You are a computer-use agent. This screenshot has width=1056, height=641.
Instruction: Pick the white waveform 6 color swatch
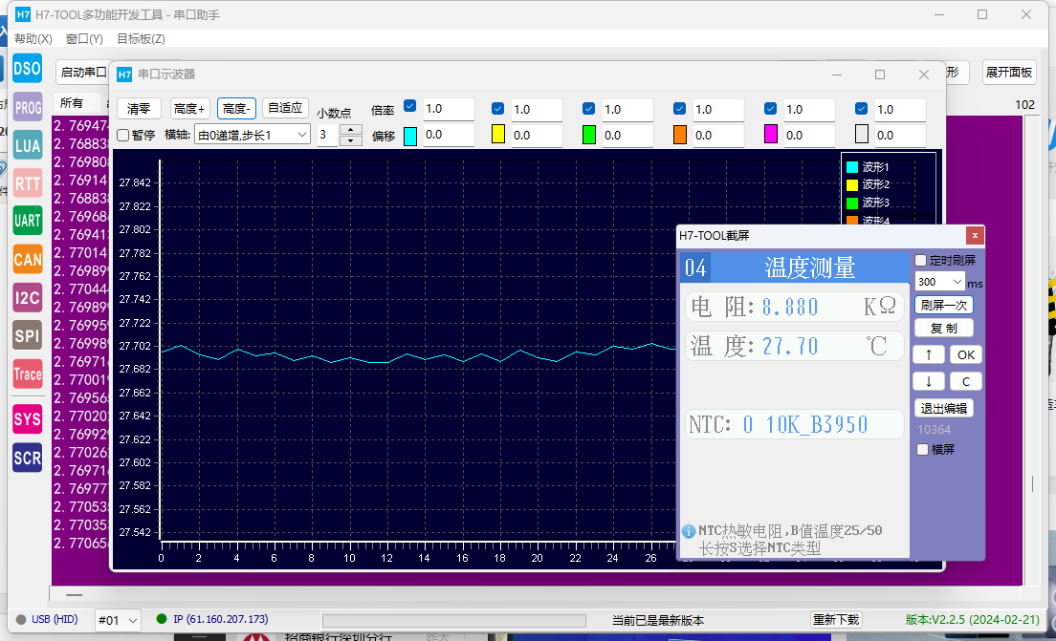tap(862, 135)
